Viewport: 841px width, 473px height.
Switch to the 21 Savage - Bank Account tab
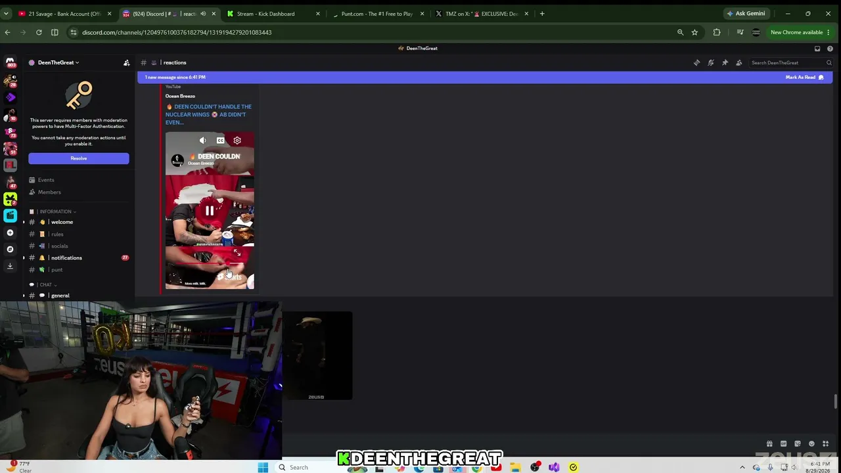[65, 14]
